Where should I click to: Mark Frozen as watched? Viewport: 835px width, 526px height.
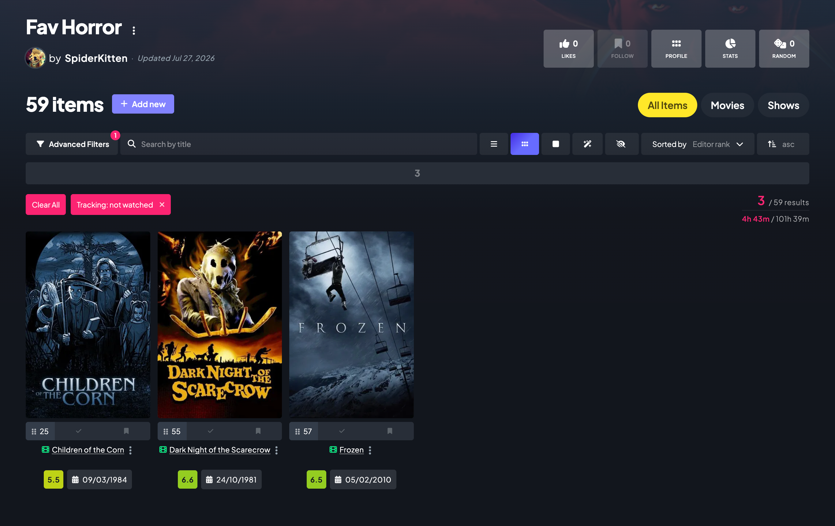[x=342, y=431]
